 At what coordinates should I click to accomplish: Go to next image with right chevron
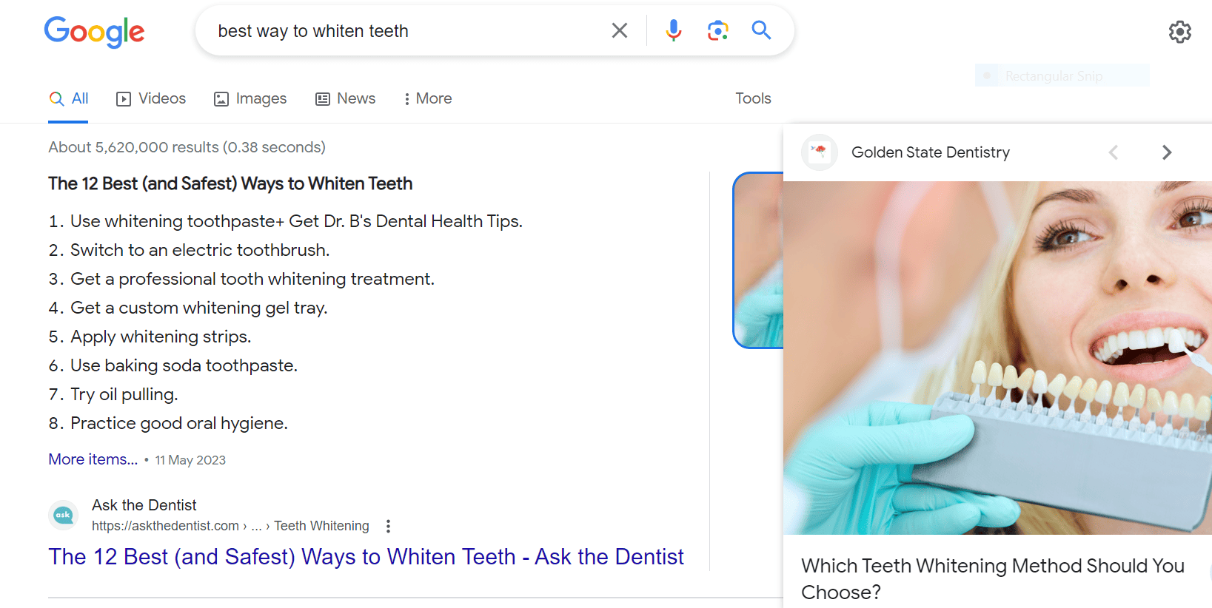[x=1167, y=152]
